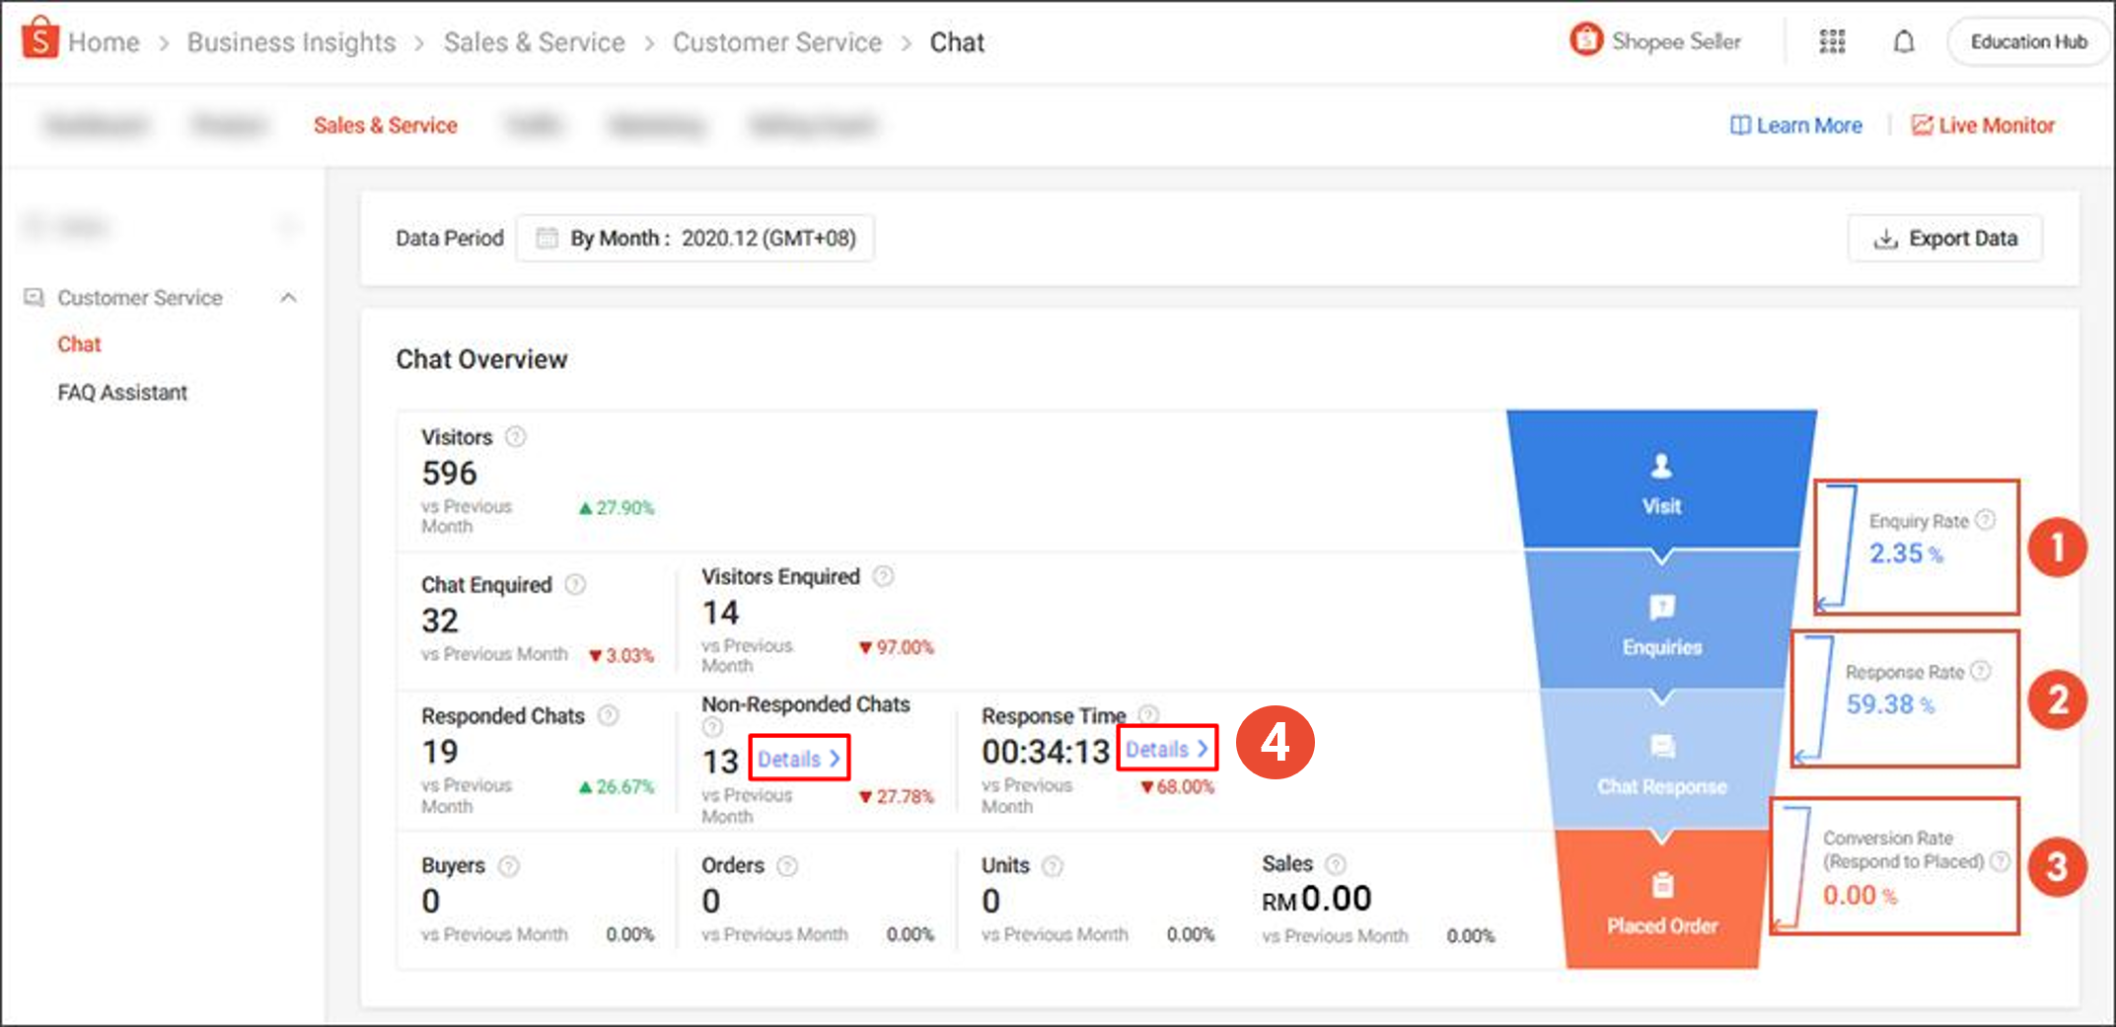Collapse the Customer Service sidebar section
This screenshot has width=2116, height=1027.
click(288, 298)
